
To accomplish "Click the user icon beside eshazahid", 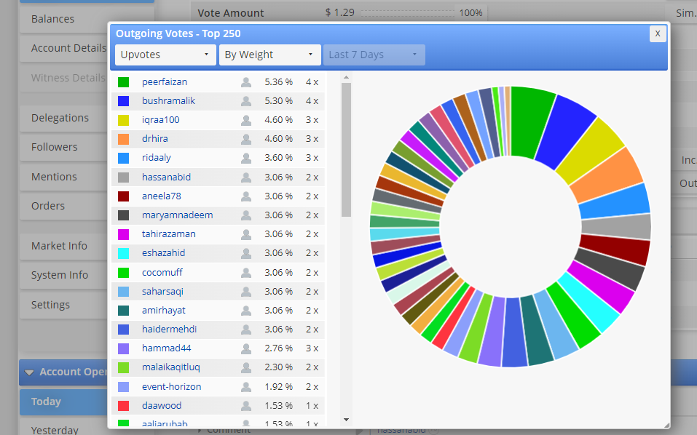I will point(246,253).
